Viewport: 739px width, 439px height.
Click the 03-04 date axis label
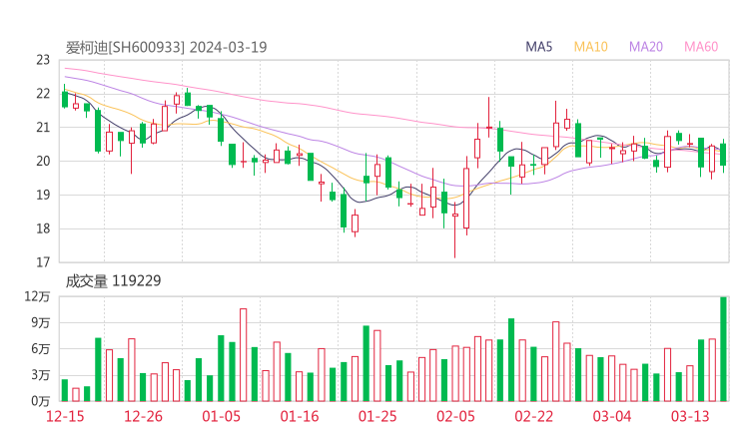coord(612,416)
